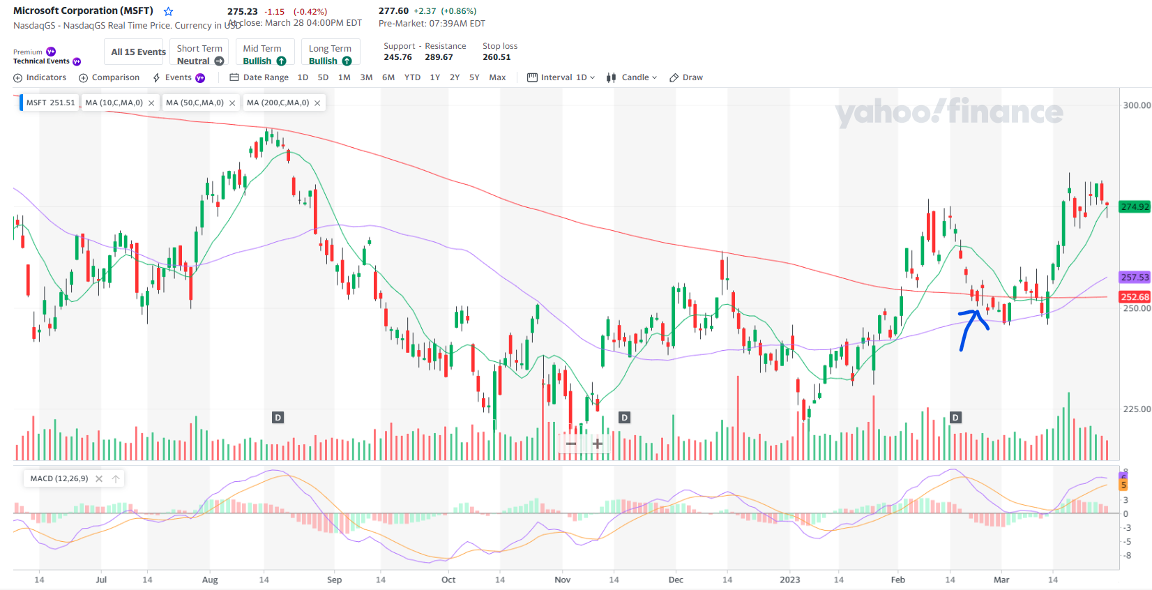Screen dimensions: 1152x590
Task: Move the MACD panel up with arrow
Action: pos(116,478)
